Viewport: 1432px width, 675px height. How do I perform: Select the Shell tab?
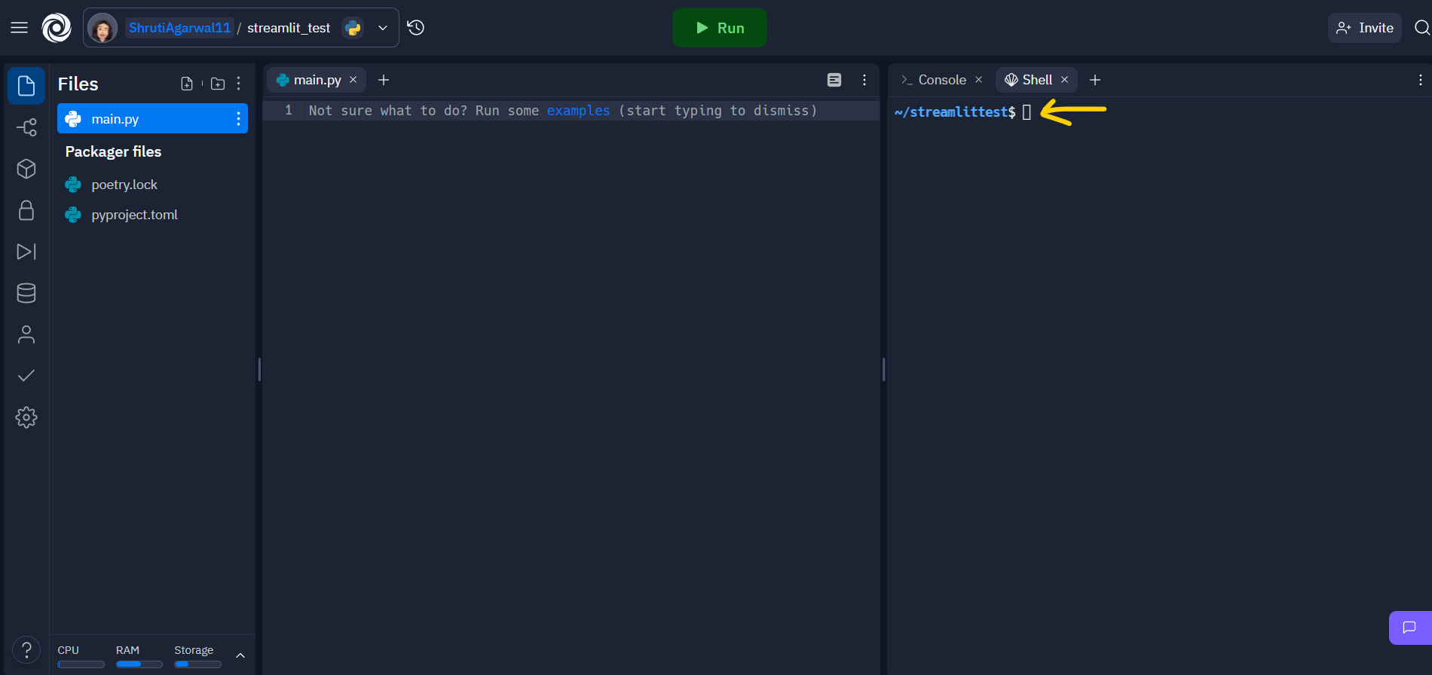1036,80
